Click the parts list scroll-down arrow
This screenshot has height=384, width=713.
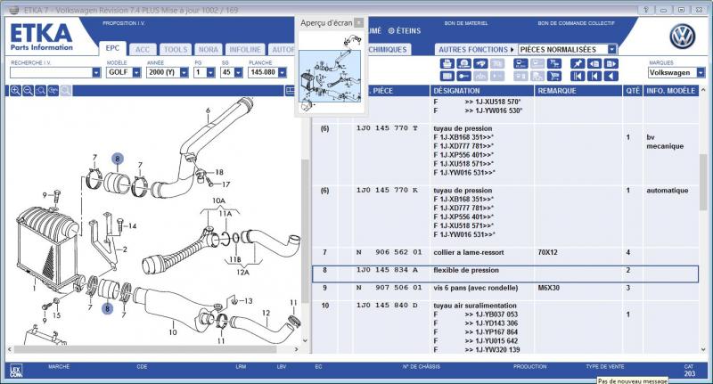click(703, 349)
